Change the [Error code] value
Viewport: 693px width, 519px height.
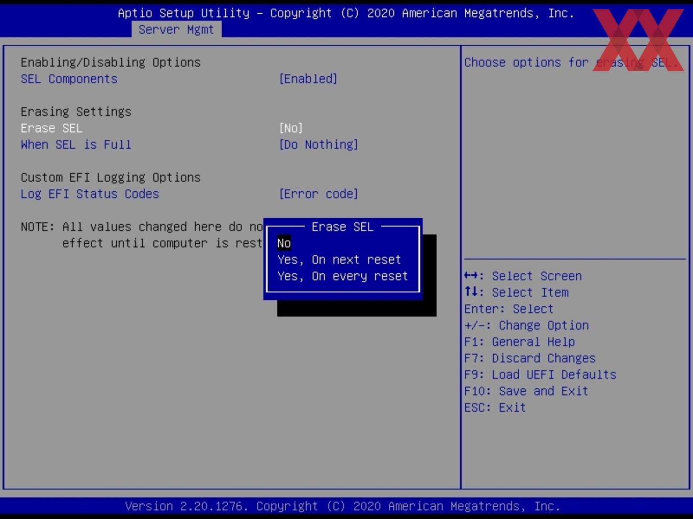[x=318, y=194]
